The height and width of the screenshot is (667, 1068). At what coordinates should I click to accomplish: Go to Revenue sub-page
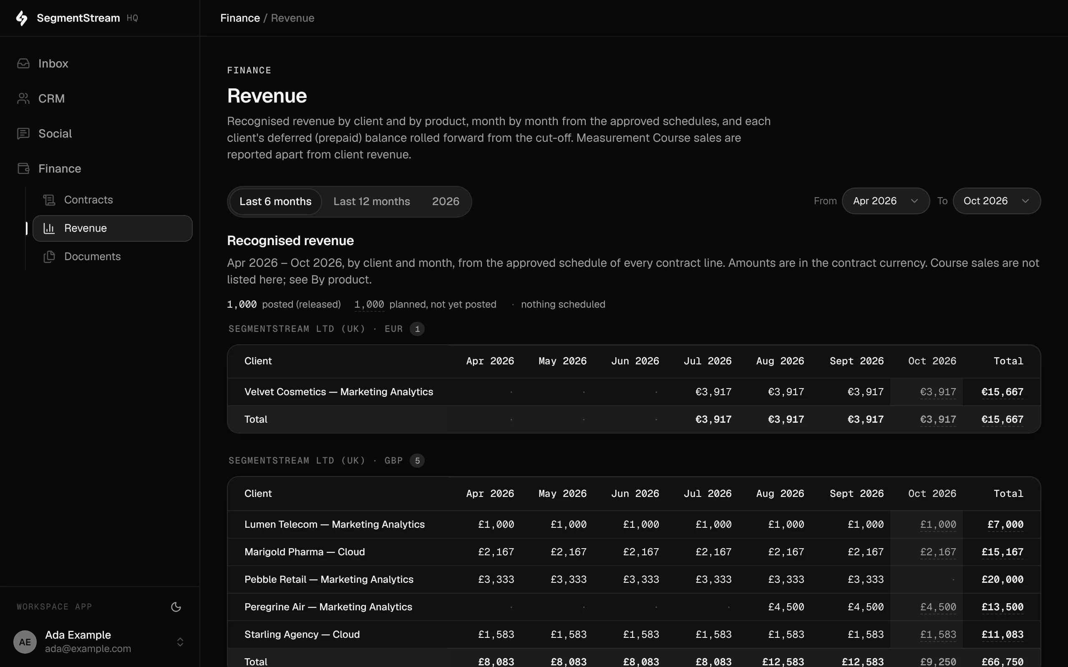113,228
